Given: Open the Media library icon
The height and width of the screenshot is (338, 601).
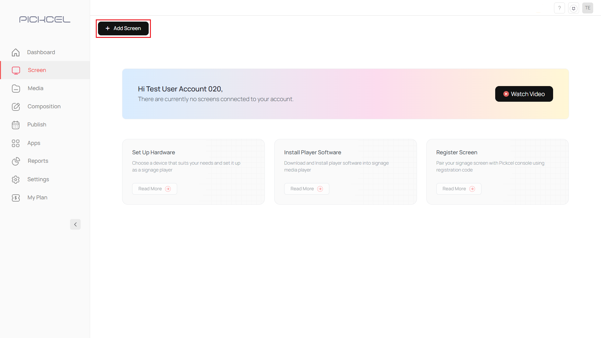Looking at the screenshot, I should coord(16,88).
